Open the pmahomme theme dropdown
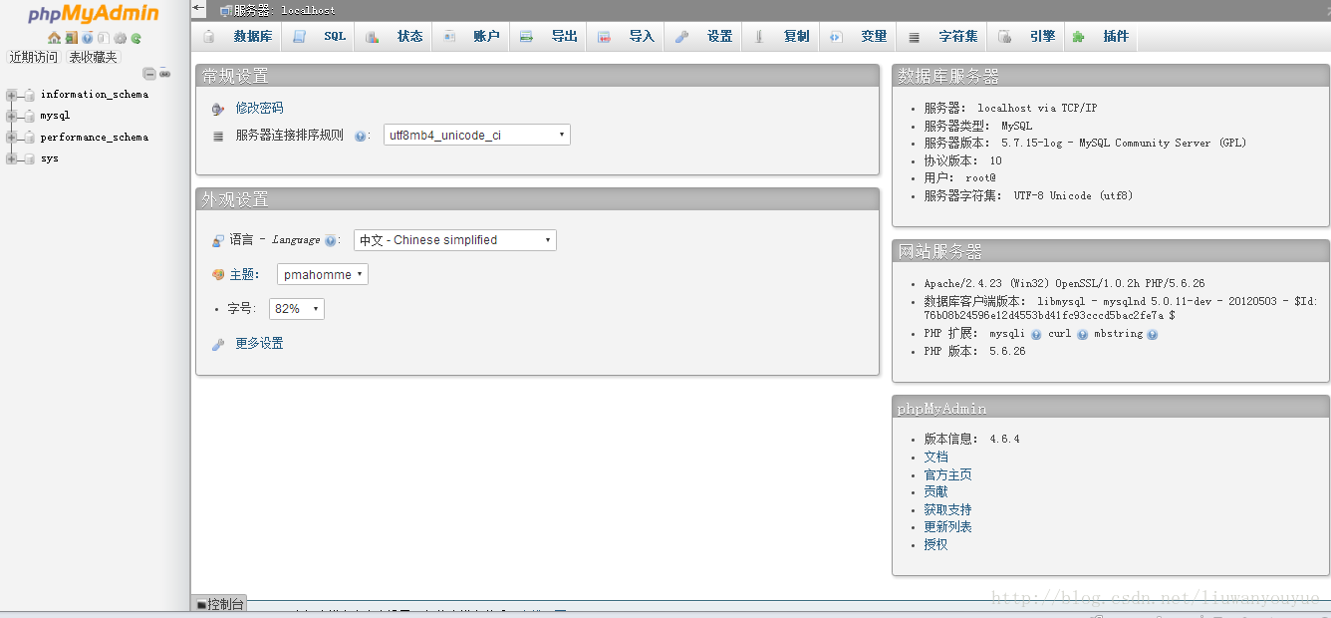Screen dimensions: 1331x618 tap(323, 274)
